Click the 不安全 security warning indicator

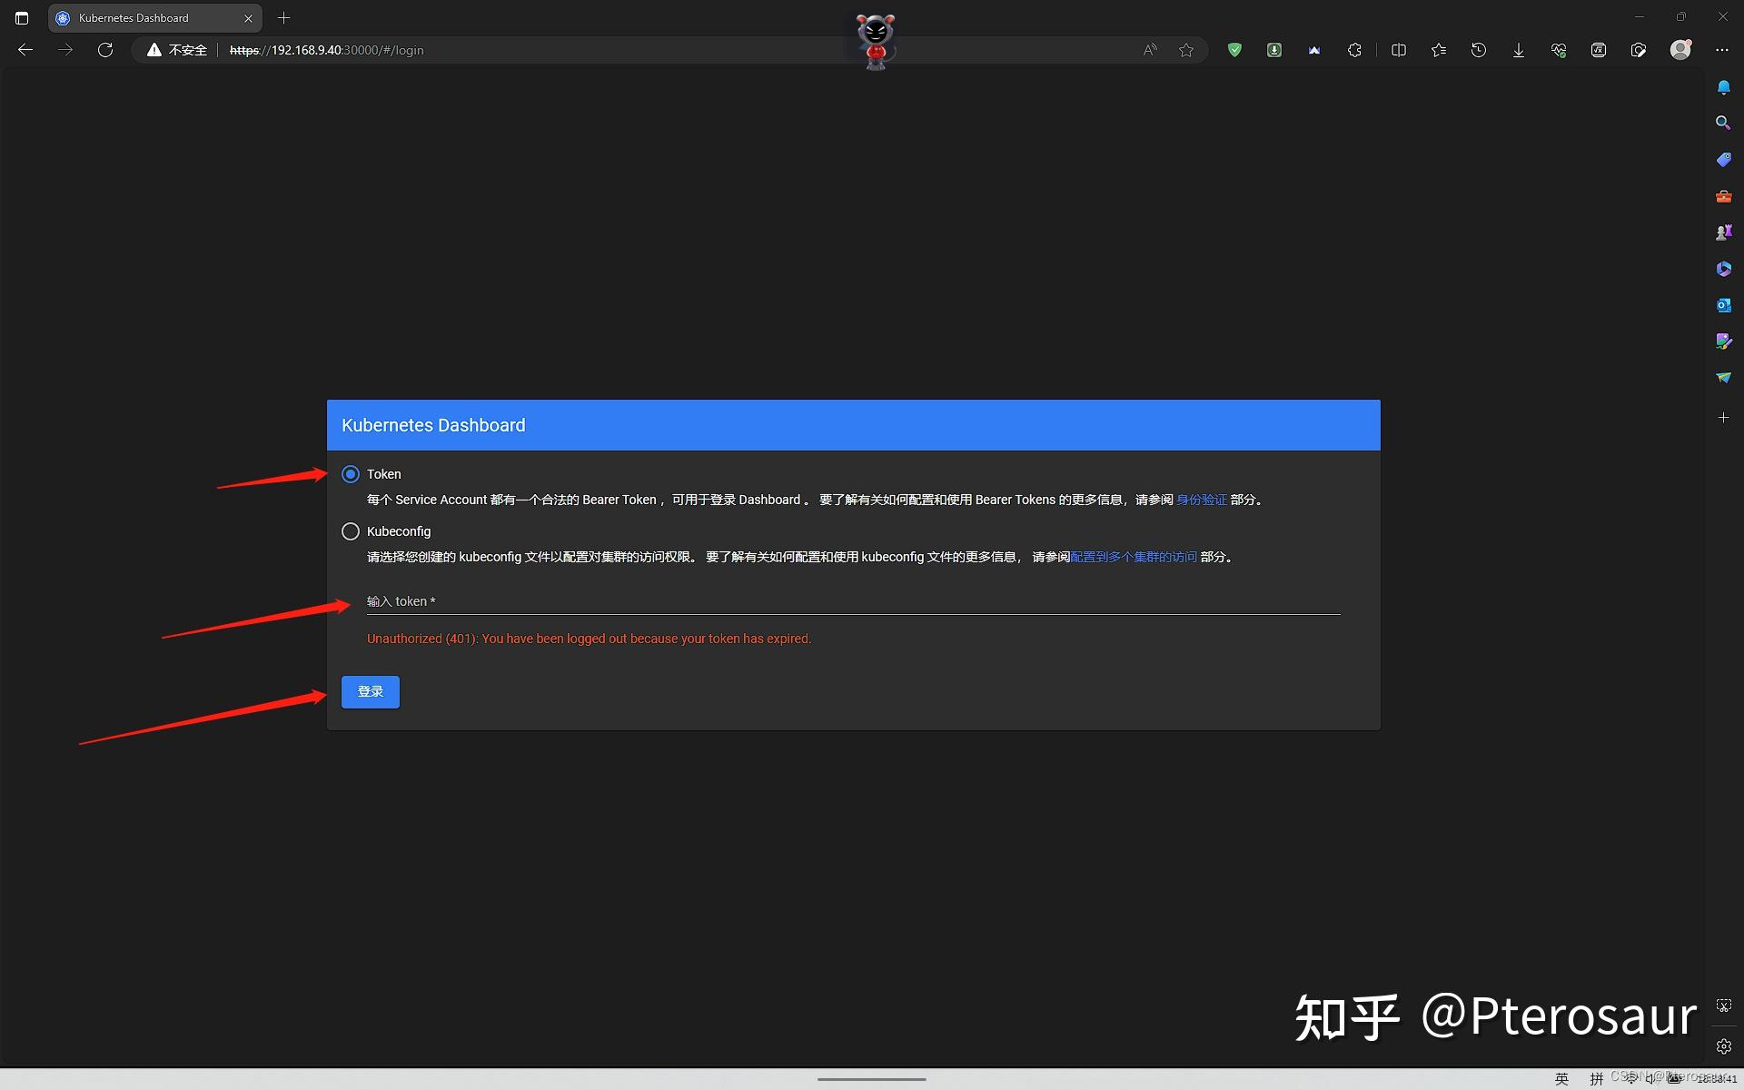tap(177, 50)
